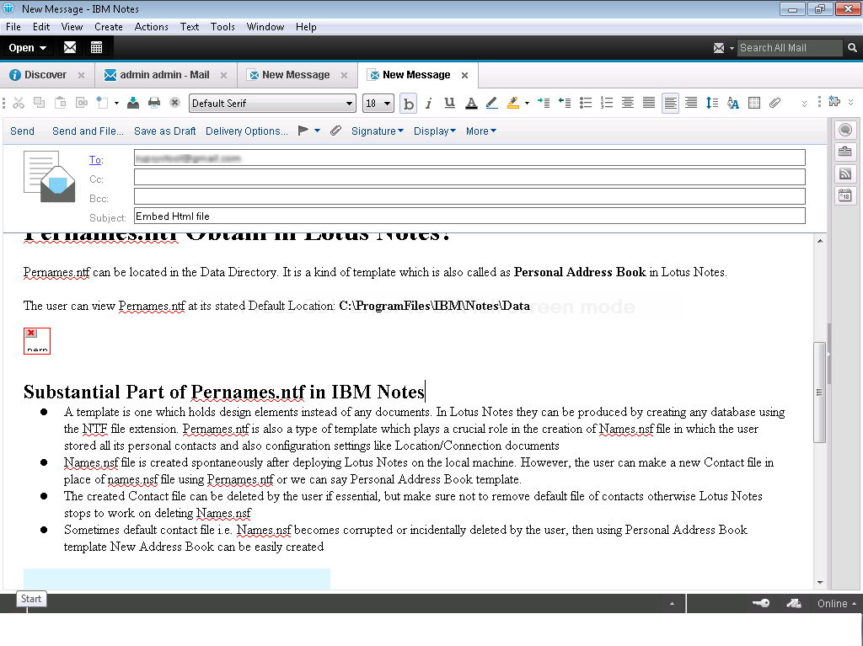Viewport: 863px width, 646px height.
Task: Open the new document icon dropdown arrow
Action: click(116, 103)
